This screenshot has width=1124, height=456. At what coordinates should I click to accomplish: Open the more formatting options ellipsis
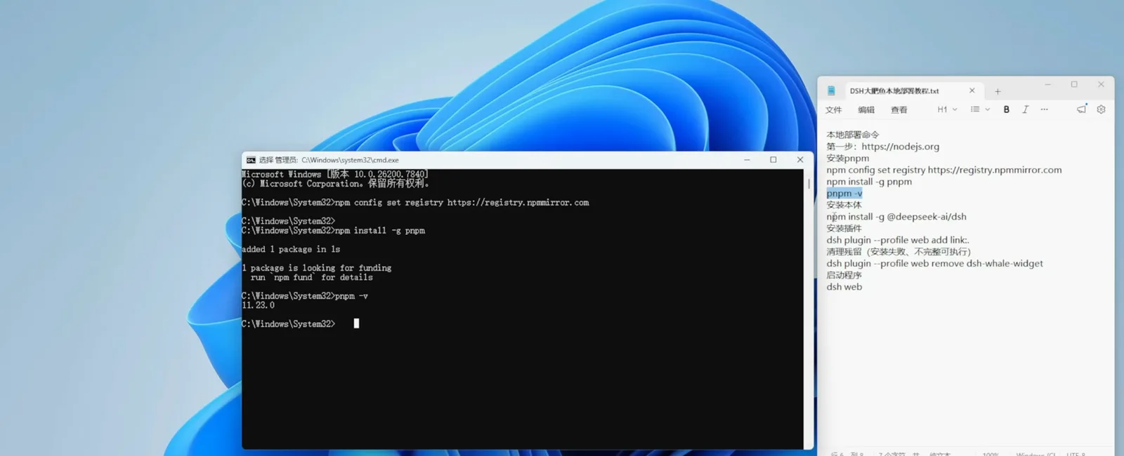pyautogui.click(x=1045, y=109)
